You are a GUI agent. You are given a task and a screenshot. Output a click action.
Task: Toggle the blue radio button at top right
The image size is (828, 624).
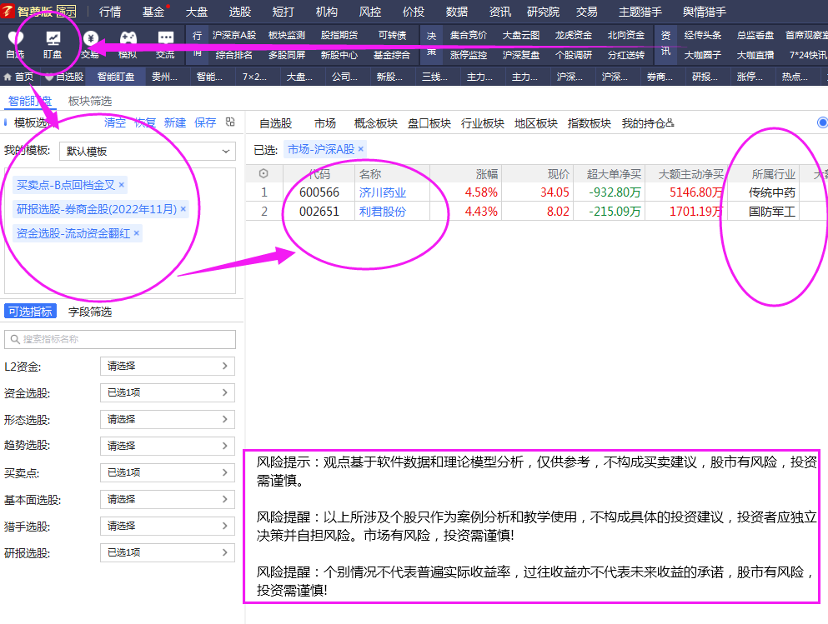click(x=822, y=122)
